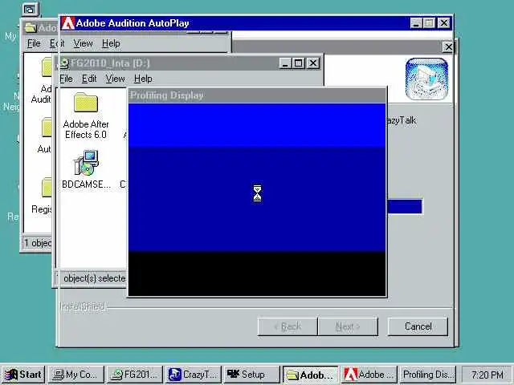
Task: Click the folder icon in the rear Adobe window title
Action: click(x=31, y=28)
